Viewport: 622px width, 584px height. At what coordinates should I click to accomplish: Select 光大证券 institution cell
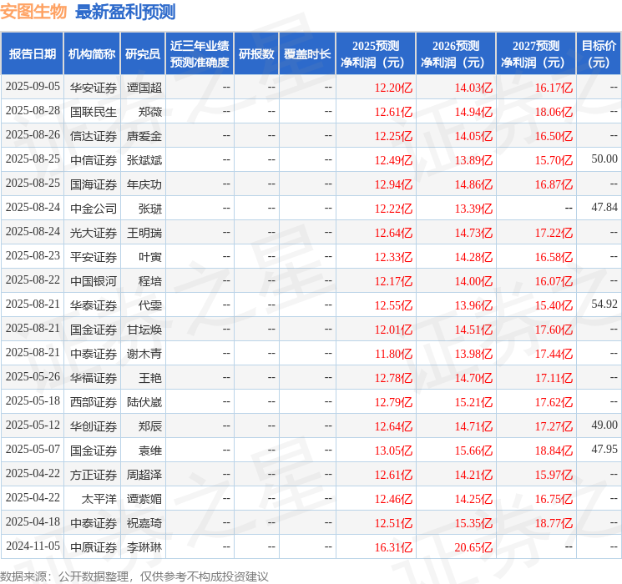click(x=94, y=233)
